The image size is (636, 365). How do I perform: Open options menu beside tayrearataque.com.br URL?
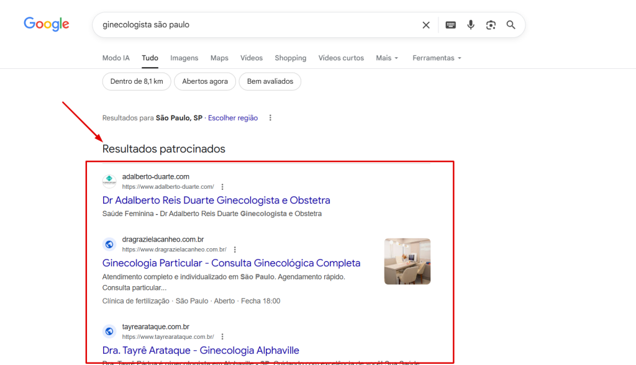(222, 337)
